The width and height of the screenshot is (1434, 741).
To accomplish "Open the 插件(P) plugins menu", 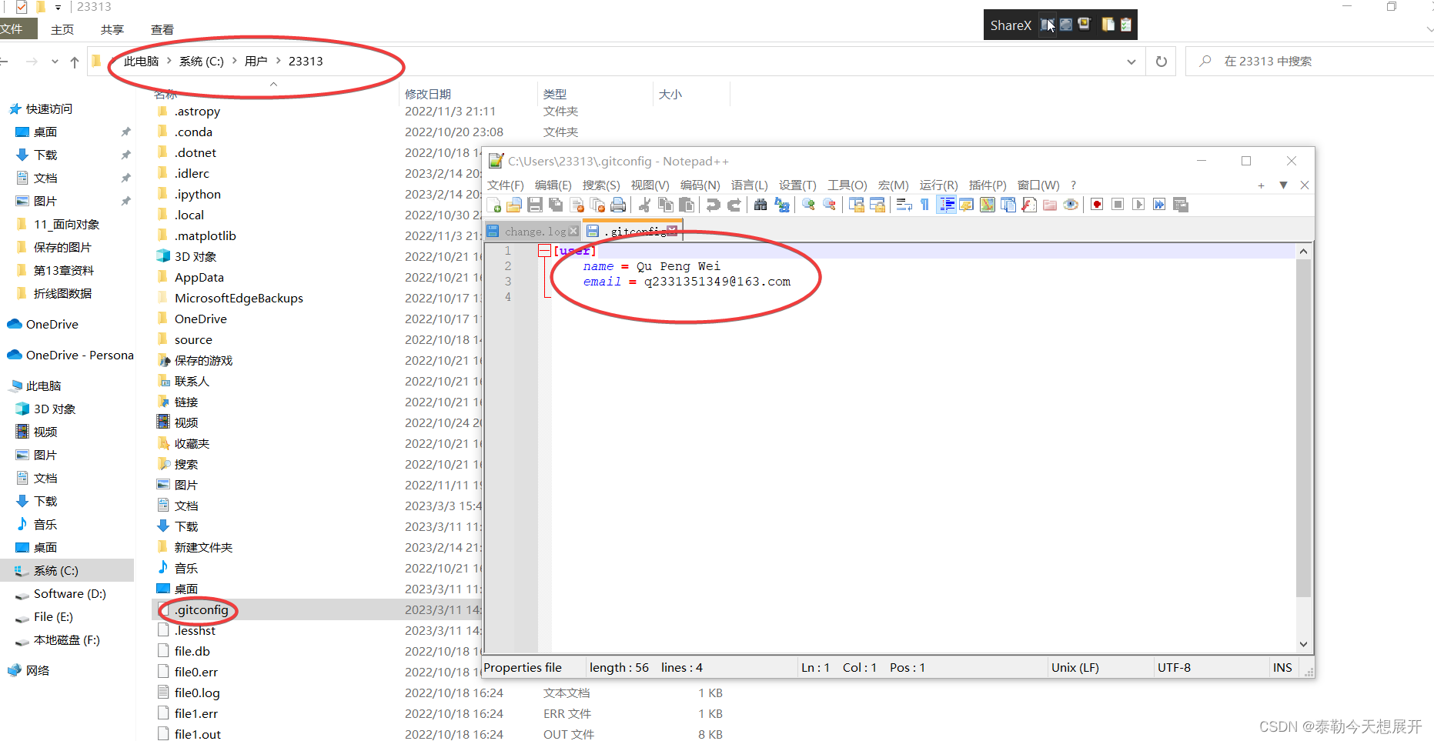I will 988,185.
